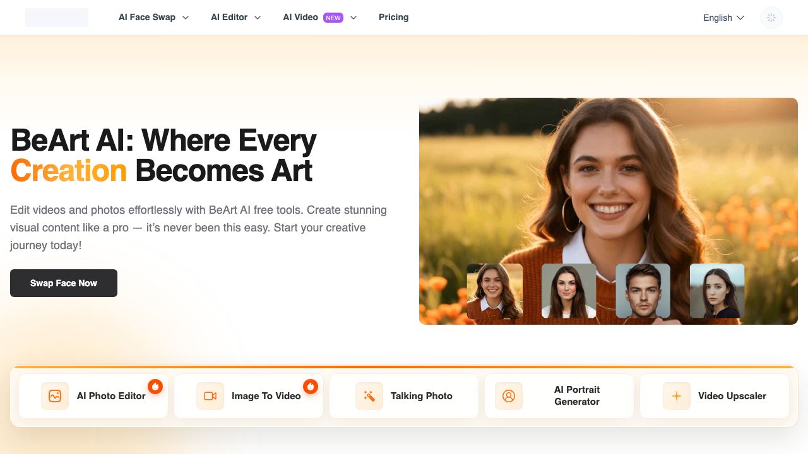Expand the AI Editor chevron
The width and height of the screenshot is (808, 454).
coord(258,18)
